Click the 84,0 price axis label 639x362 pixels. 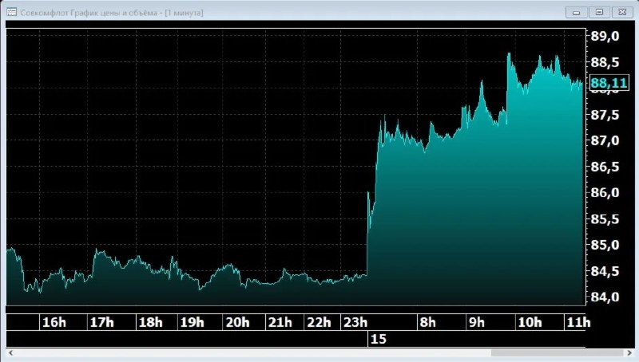pyautogui.click(x=605, y=297)
